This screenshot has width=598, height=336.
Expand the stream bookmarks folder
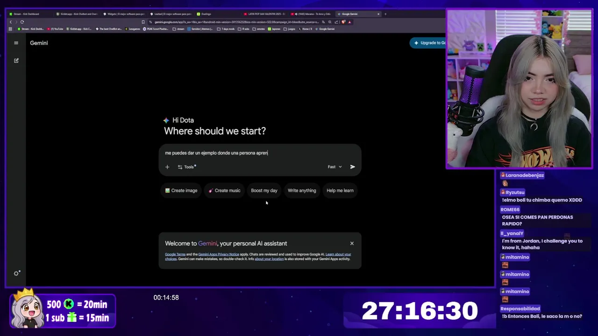[178, 29]
